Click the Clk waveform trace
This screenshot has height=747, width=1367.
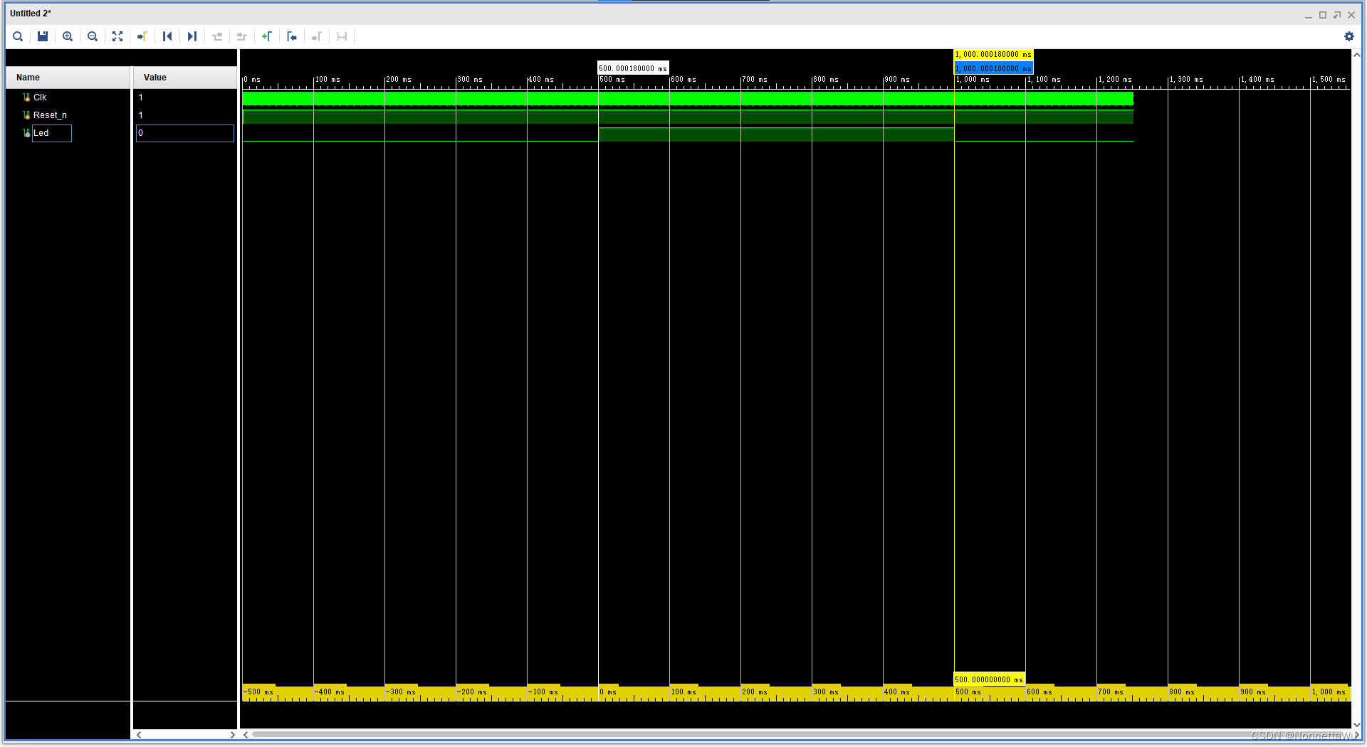pos(687,98)
